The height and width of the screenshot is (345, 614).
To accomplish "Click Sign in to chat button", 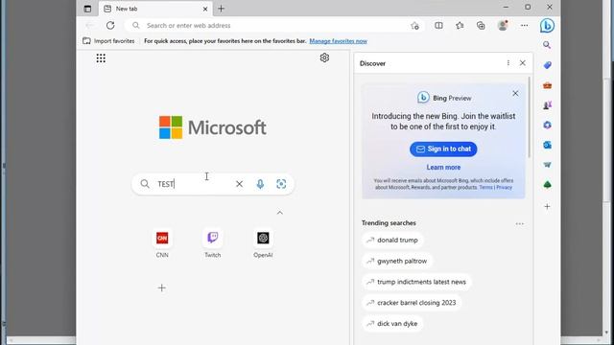I will (x=443, y=149).
